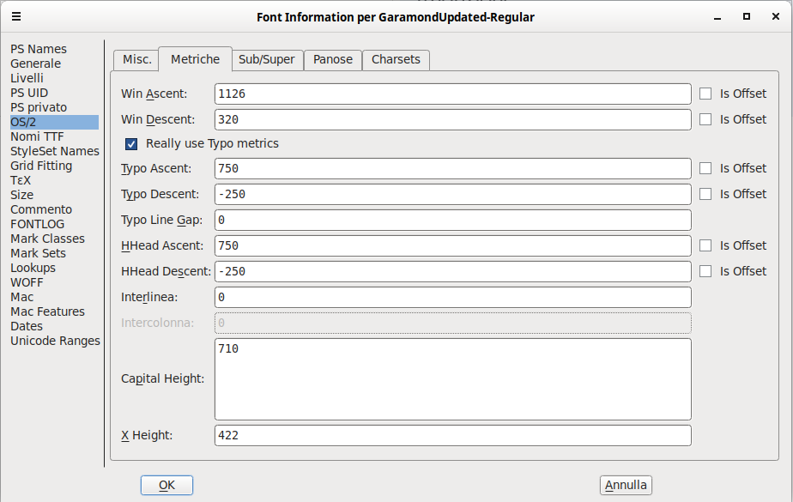This screenshot has height=502, width=793.
Task: Select the TeX sidebar entry
Action: (21, 180)
